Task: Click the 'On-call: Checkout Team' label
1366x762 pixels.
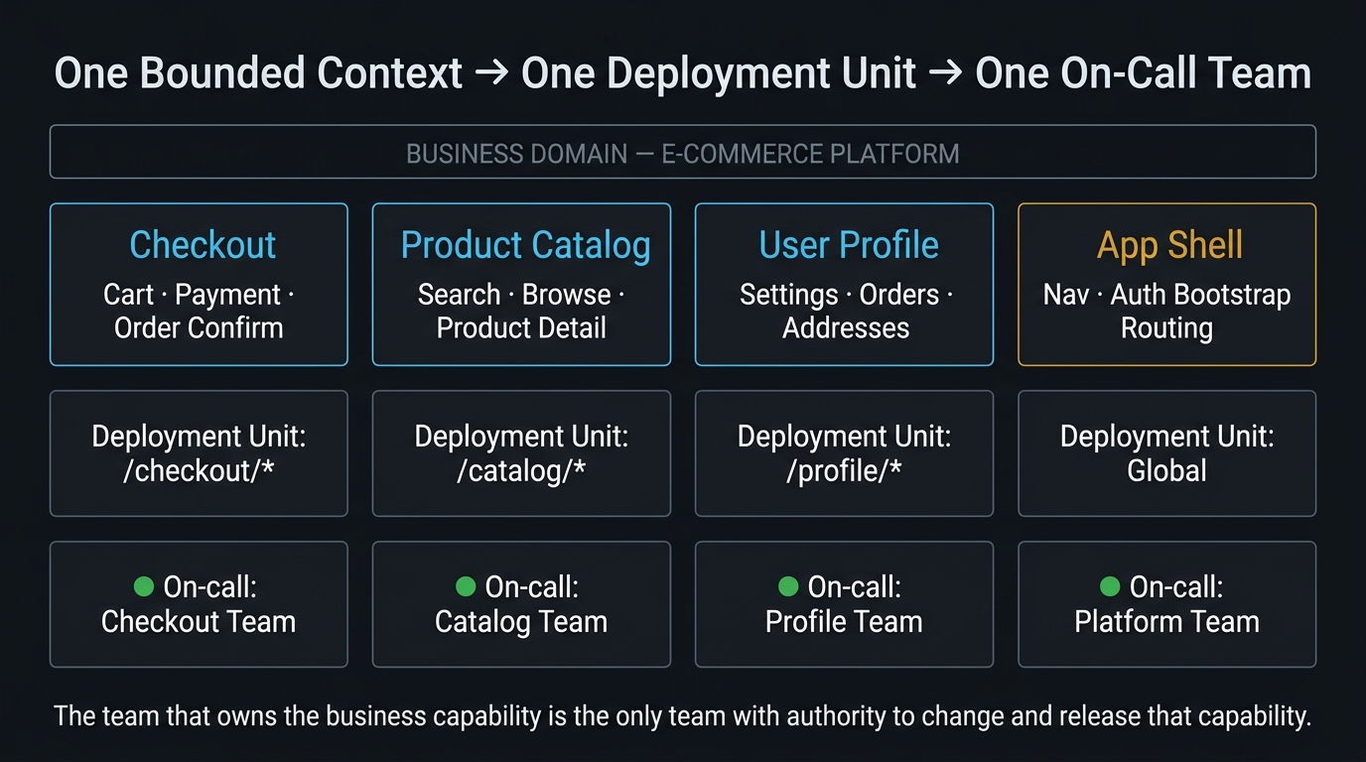Action: click(x=199, y=604)
